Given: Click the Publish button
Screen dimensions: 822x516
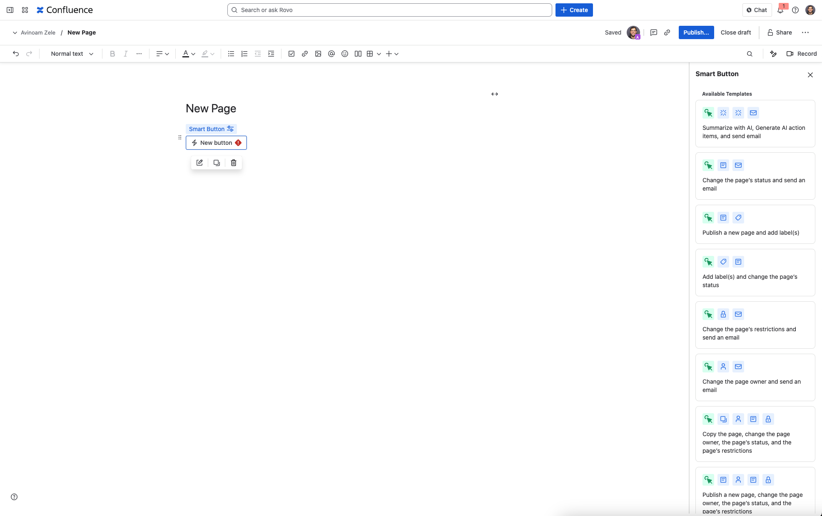Looking at the screenshot, I should click(696, 32).
